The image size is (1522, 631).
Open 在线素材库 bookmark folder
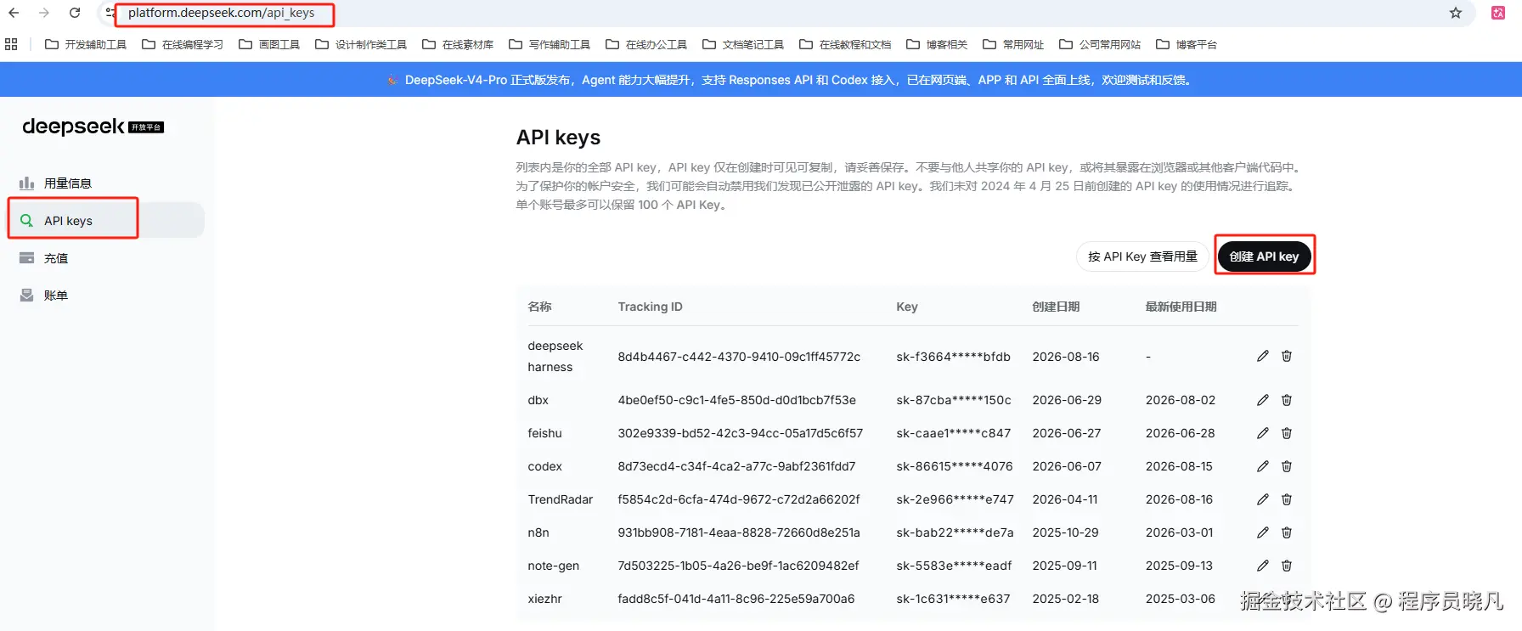(458, 44)
